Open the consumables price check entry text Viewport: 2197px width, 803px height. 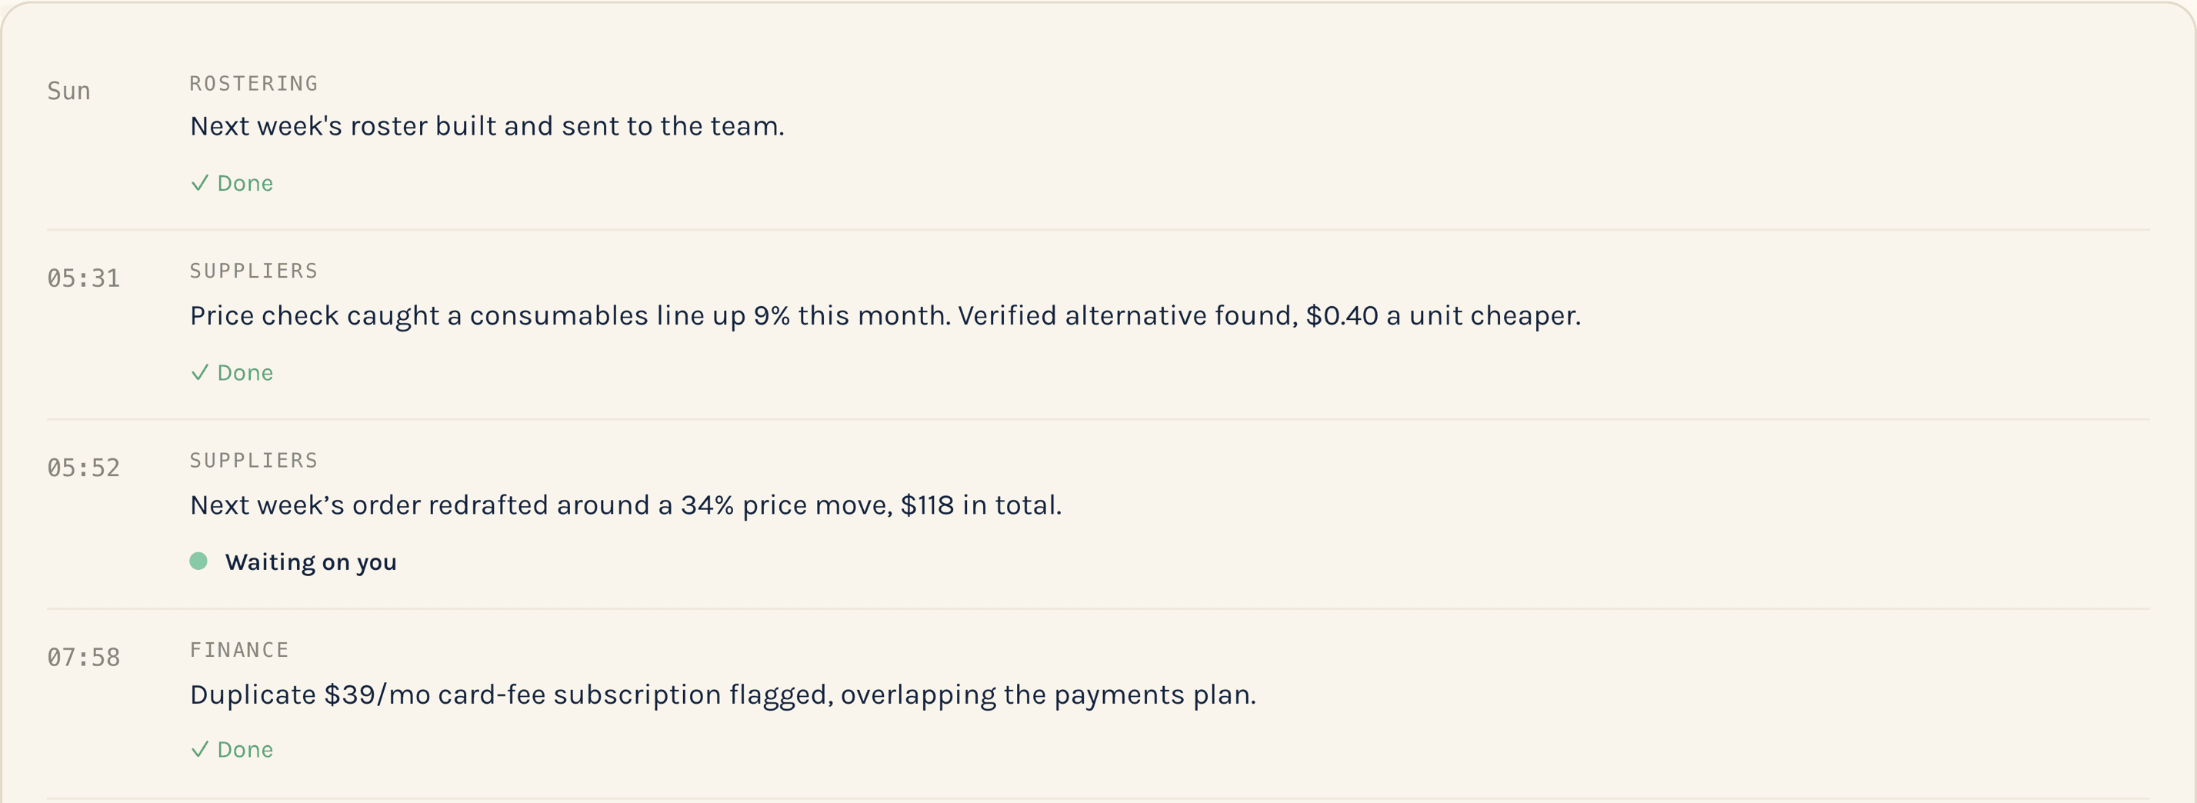(885, 316)
